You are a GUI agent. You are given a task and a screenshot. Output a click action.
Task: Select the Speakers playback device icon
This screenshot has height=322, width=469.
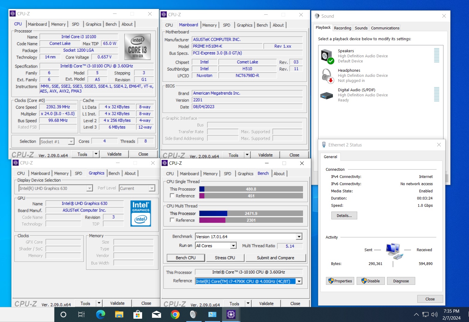click(327, 56)
